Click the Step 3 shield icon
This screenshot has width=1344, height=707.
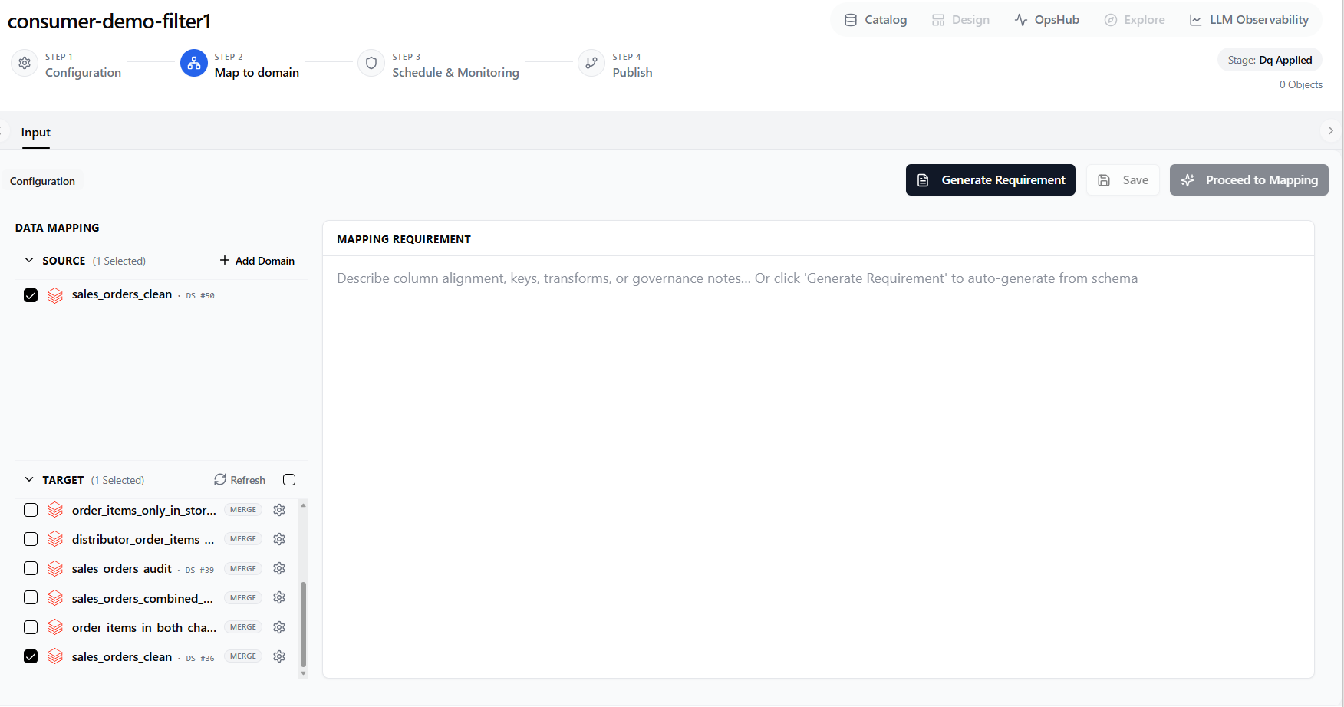pos(371,64)
